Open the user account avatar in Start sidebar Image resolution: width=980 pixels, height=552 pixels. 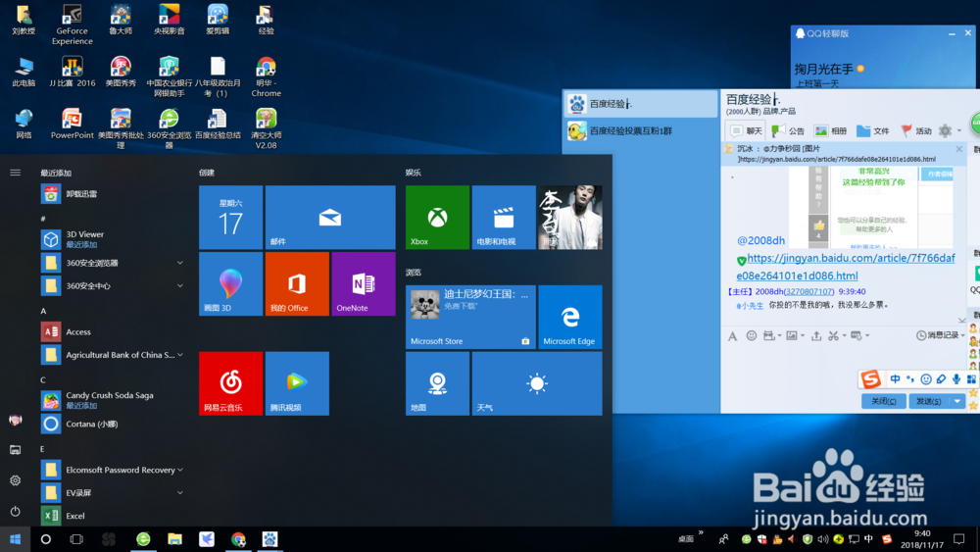16,420
